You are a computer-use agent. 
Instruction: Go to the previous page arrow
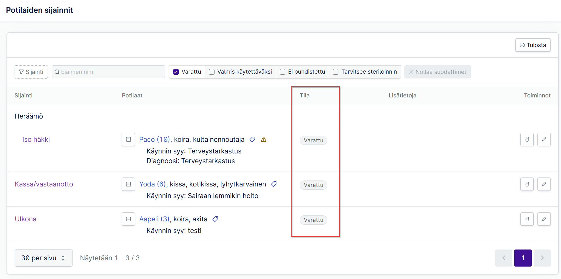click(504, 258)
